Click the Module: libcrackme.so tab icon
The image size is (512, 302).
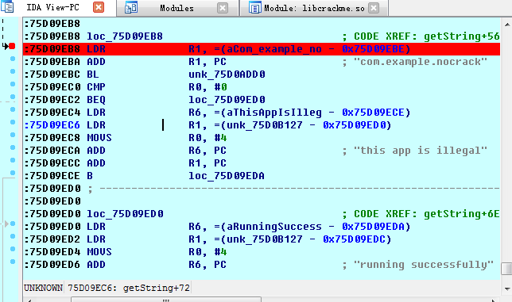(x=254, y=7)
